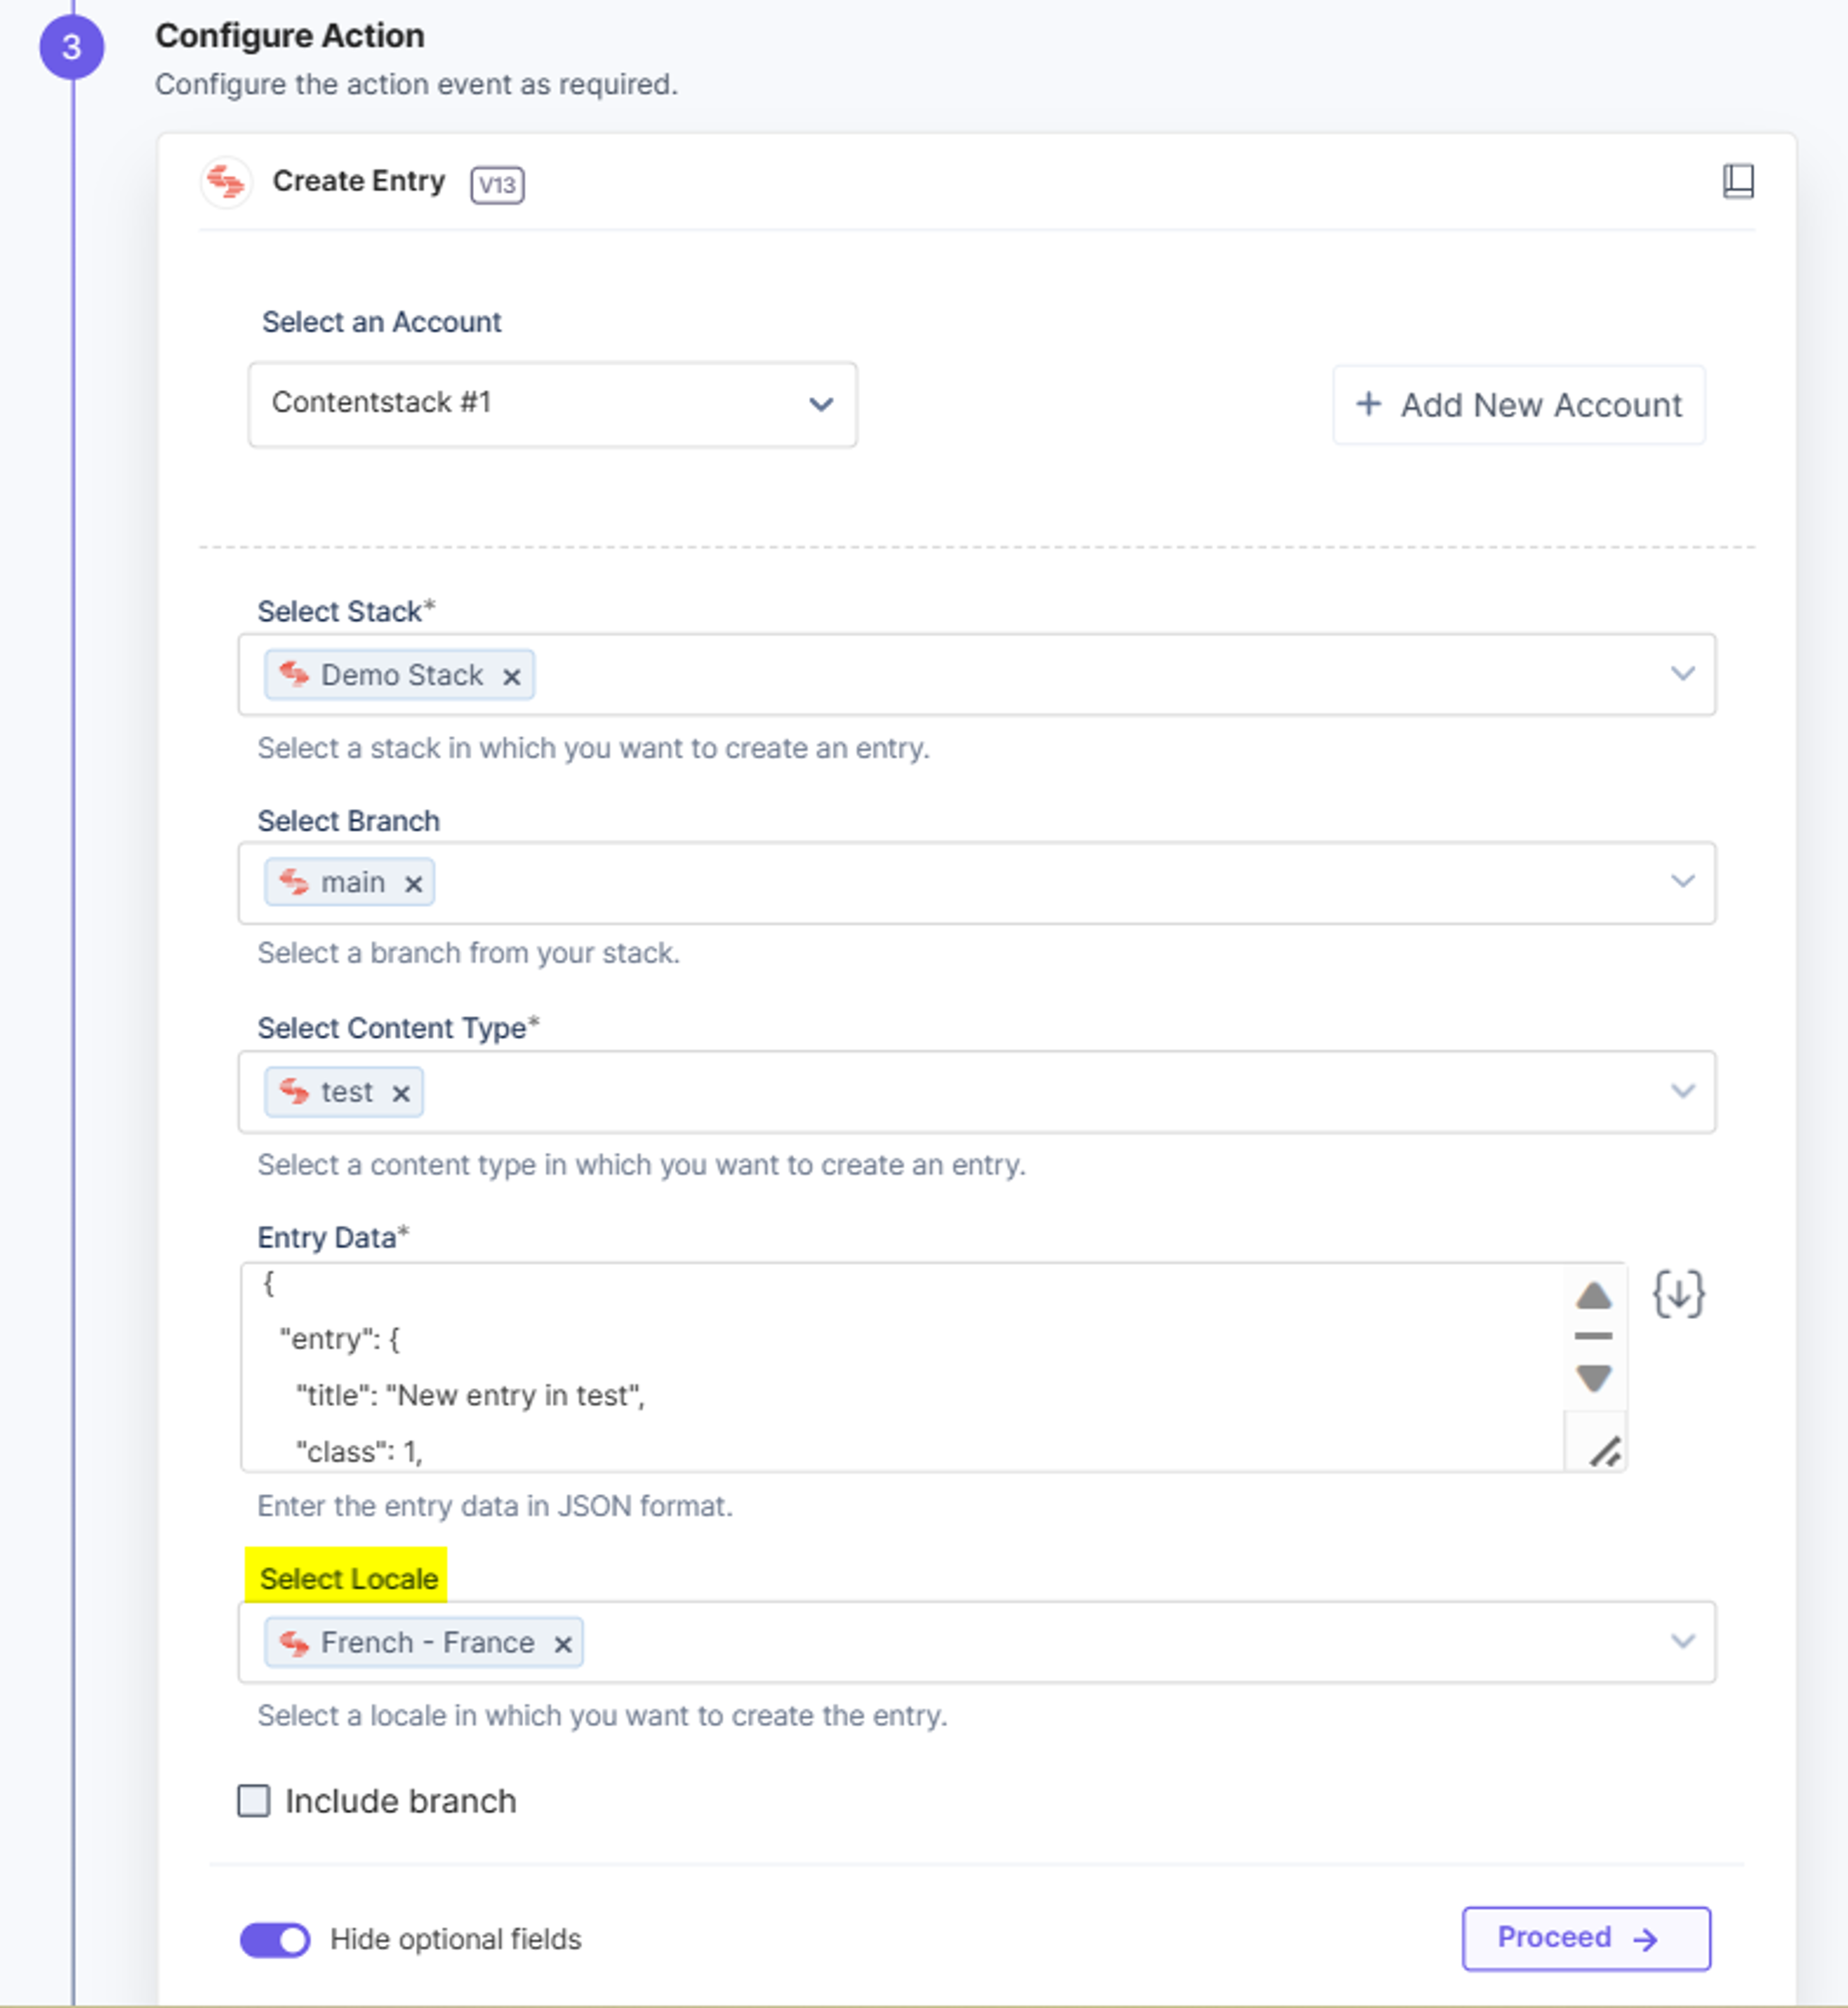Check the Include branch checkbox
The height and width of the screenshot is (2008, 1848).
[254, 1801]
